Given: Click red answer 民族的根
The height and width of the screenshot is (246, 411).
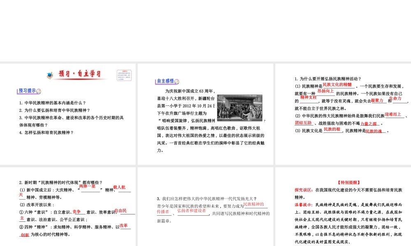Looking at the screenshot, I should [332, 129].
